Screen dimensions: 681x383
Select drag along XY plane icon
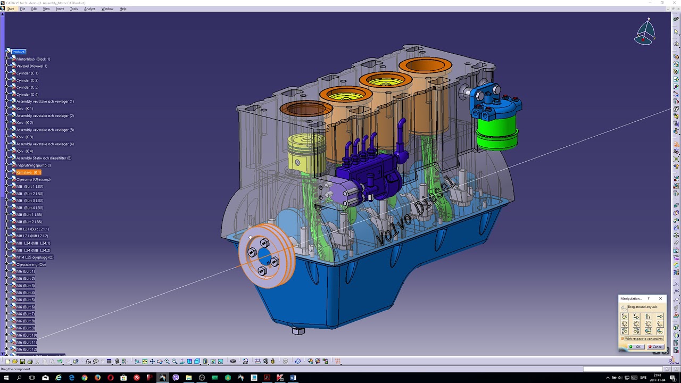point(625,324)
